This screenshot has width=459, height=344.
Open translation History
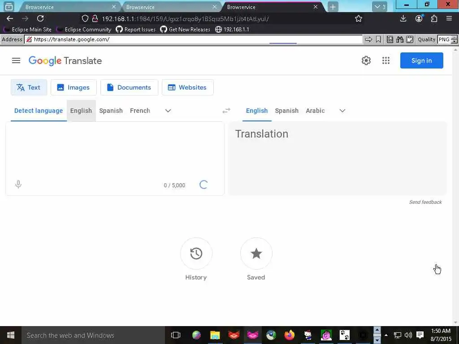[x=196, y=254]
